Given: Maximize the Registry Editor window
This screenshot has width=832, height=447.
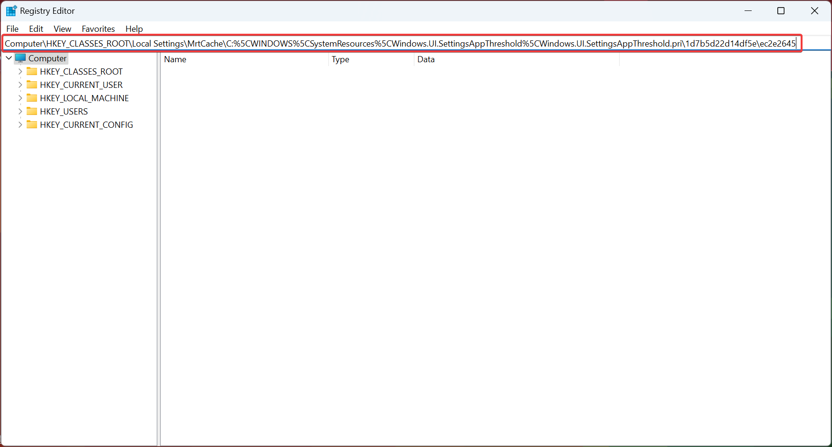Looking at the screenshot, I should click(x=781, y=10).
